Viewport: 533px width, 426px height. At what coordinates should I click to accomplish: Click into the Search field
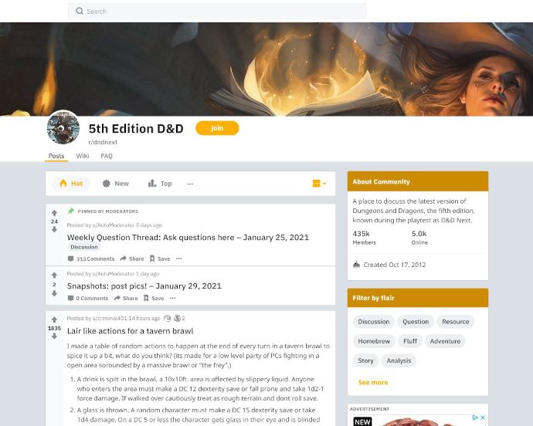217,12
